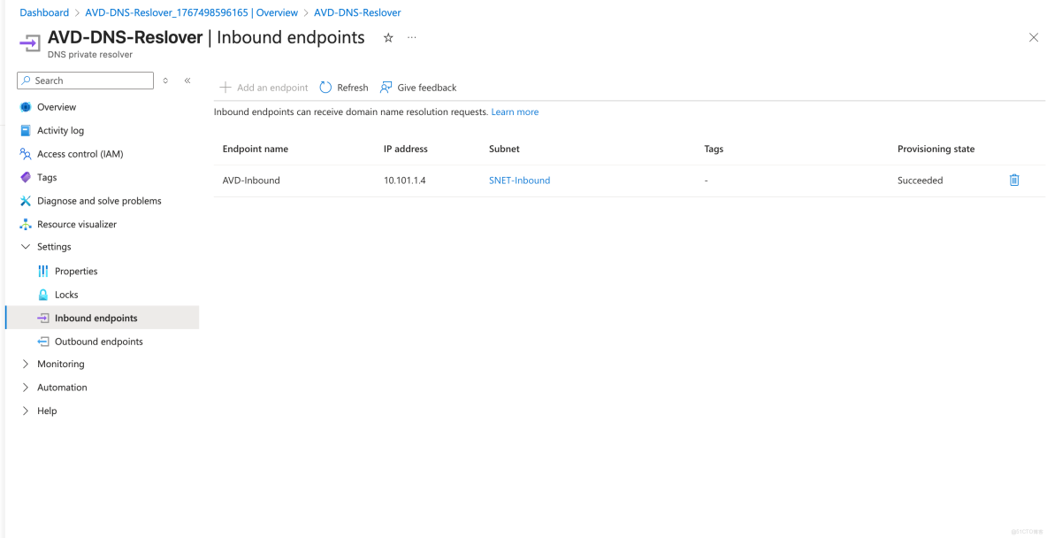The width and height of the screenshot is (1047, 538).
Task: Expand the Monitoring section
Action: tap(25, 364)
